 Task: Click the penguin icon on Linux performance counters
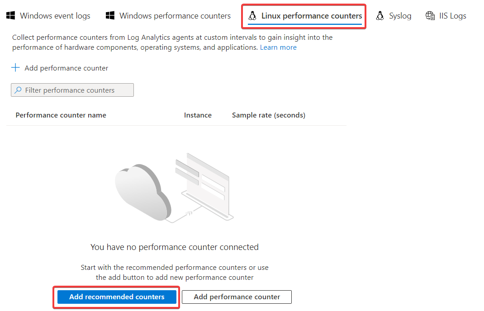click(252, 16)
